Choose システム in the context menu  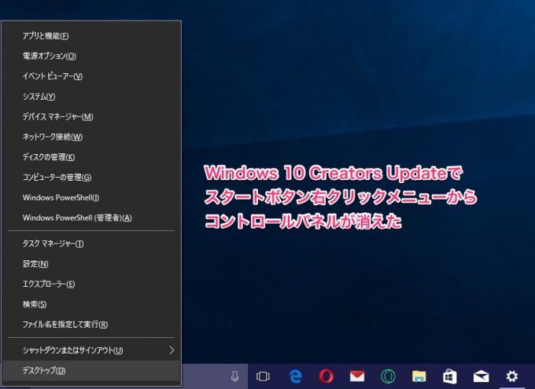[91, 97]
